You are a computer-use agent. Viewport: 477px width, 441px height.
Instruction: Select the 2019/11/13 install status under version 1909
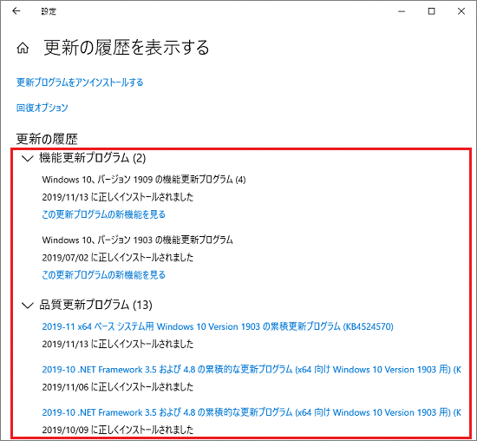pyautogui.click(x=118, y=197)
